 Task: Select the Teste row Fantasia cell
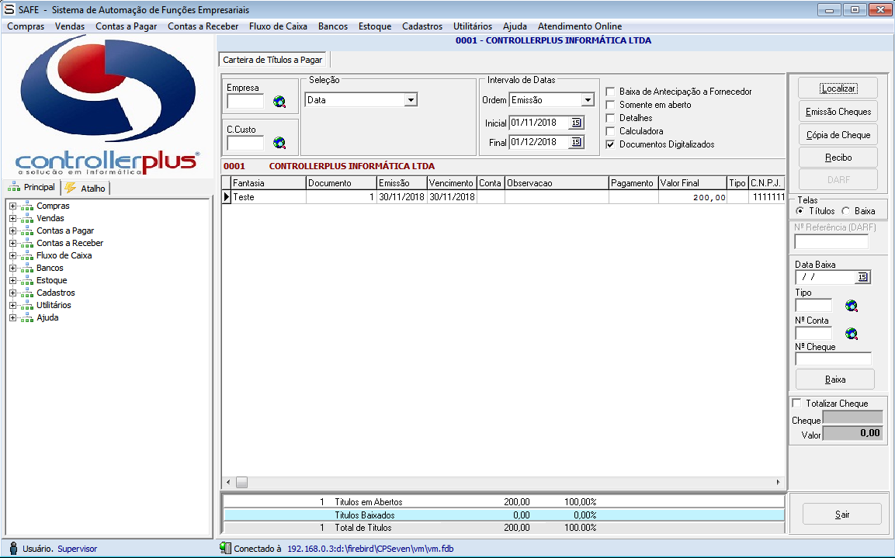click(269, 197)
